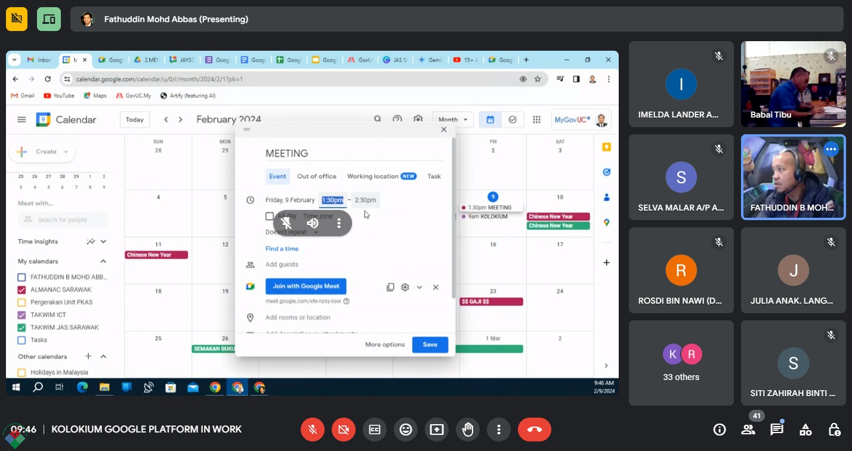Save the MEETING event

pos(430,344)
